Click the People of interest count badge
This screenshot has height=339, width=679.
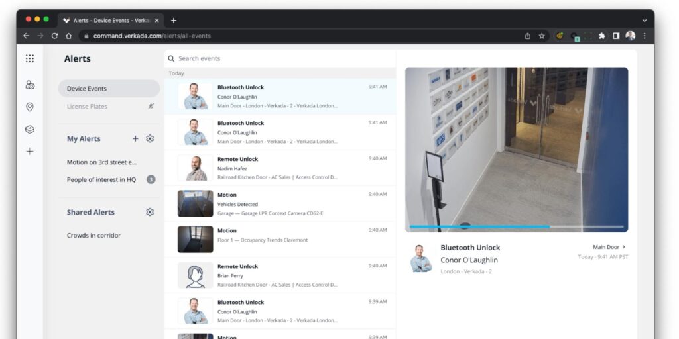[x=151, y=179]
